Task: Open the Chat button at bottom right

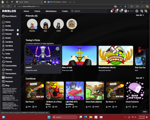Action: point(145,112)
